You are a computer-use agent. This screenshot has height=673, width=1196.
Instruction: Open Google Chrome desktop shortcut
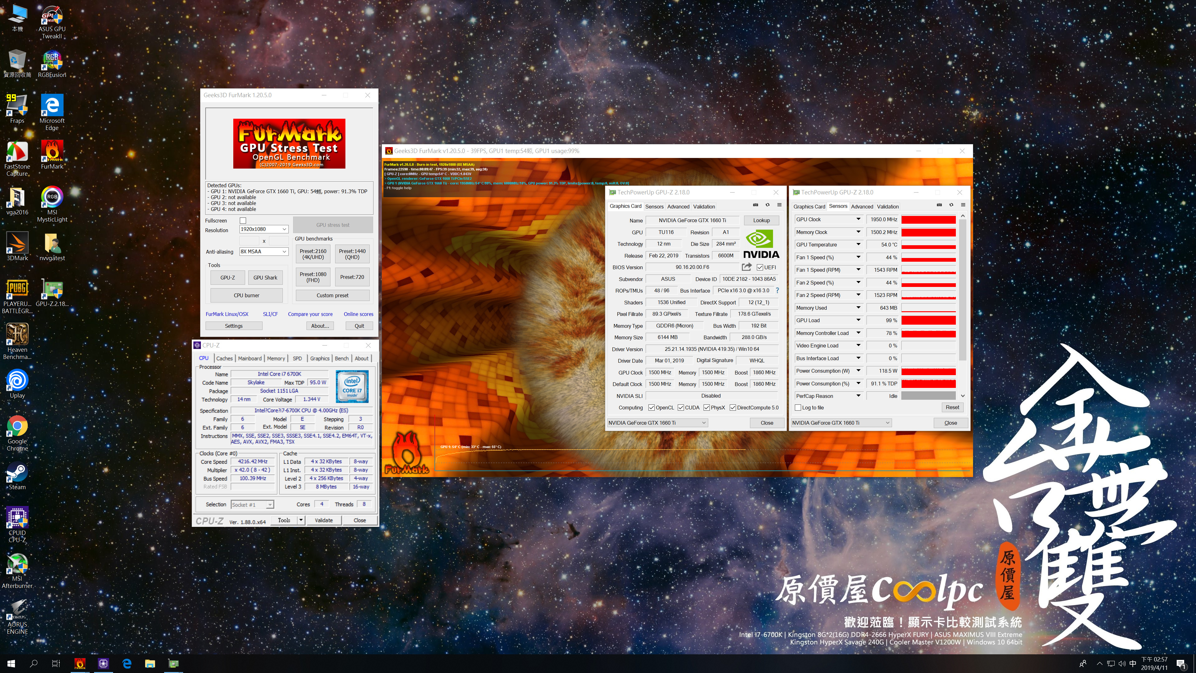pos(17,433)
